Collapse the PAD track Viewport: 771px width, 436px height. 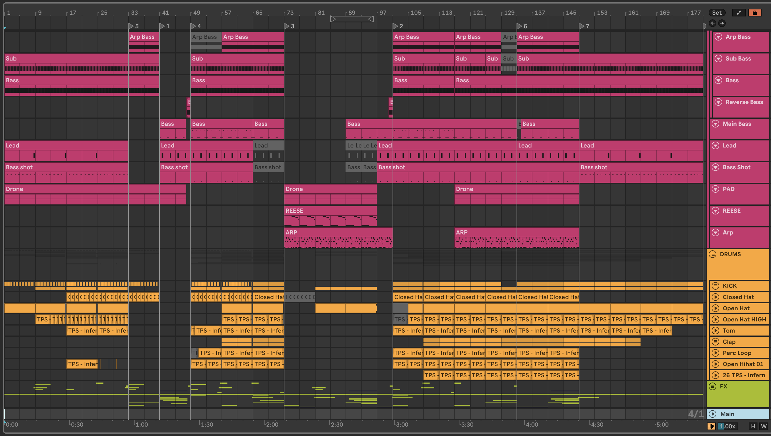coord(715,189)
